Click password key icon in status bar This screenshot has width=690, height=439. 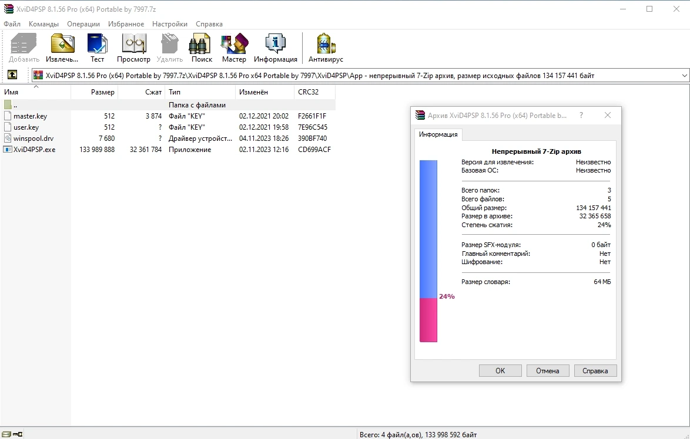click(17, 434)
